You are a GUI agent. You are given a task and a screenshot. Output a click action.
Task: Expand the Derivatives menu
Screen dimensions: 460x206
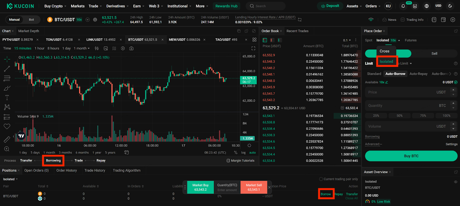(x=117, y=6)
